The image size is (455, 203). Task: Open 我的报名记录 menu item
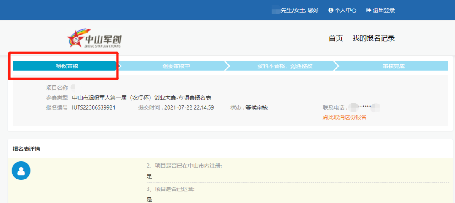pos(373,38)
